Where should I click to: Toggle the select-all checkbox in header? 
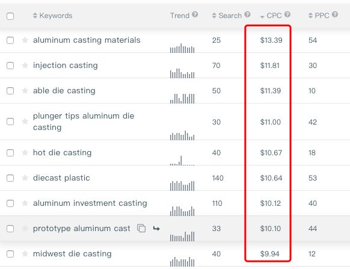(10, 16)
